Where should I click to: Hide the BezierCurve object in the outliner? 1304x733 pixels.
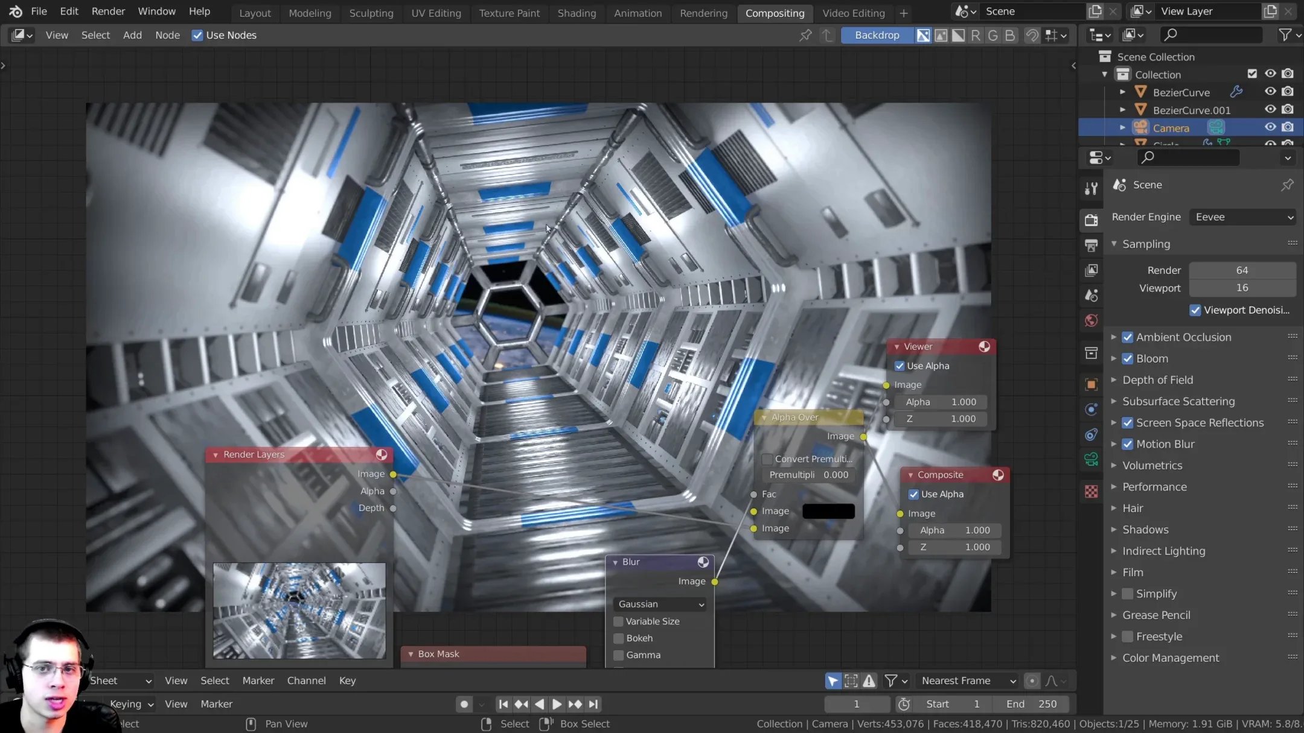point(1271,92)
